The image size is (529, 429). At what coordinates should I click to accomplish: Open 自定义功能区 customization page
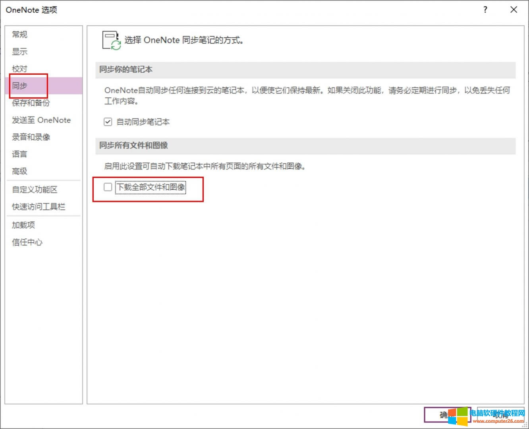35,189
